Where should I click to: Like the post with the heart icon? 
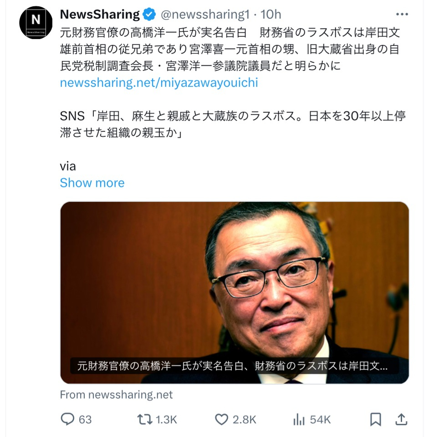coord(221,419)
